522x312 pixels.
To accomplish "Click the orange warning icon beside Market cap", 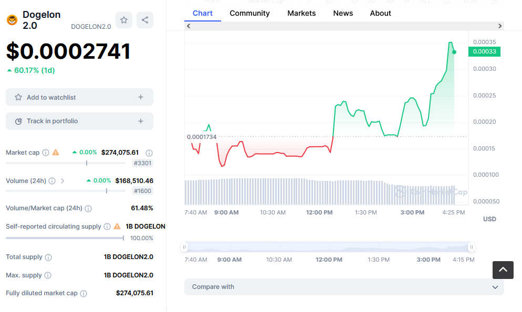I will click(x=56, y=153).
